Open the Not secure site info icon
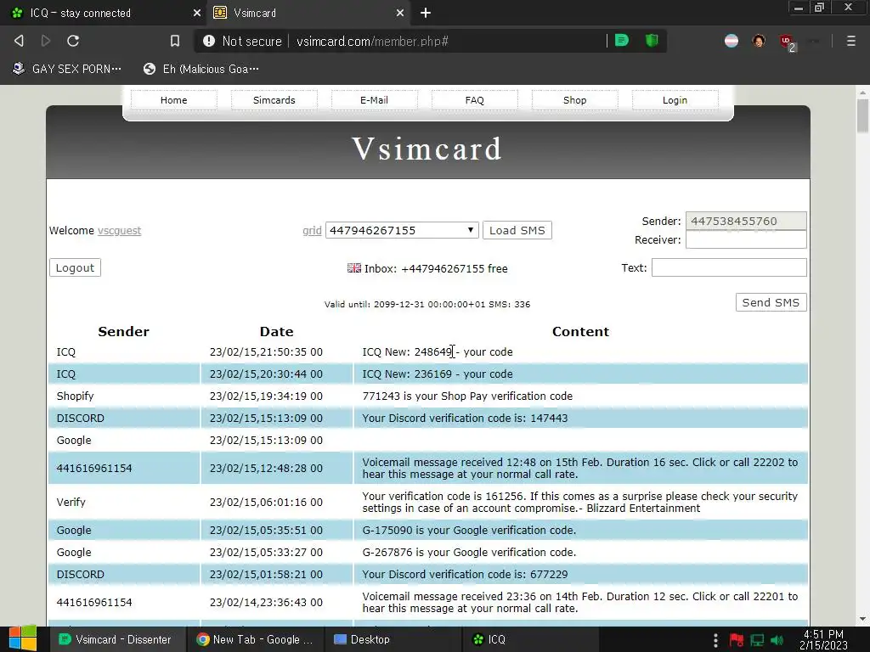This screenshot has width=870, height=652. coord(209,41)
